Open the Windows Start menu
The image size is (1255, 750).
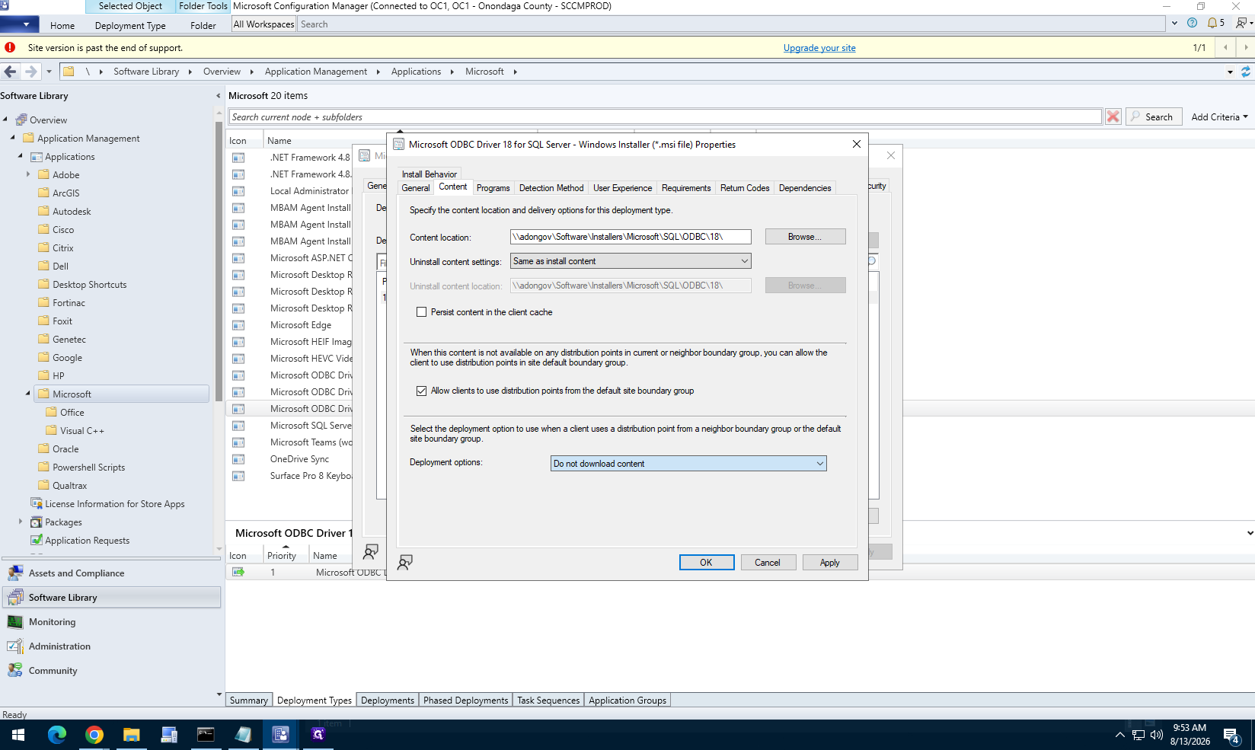[18, 735]
